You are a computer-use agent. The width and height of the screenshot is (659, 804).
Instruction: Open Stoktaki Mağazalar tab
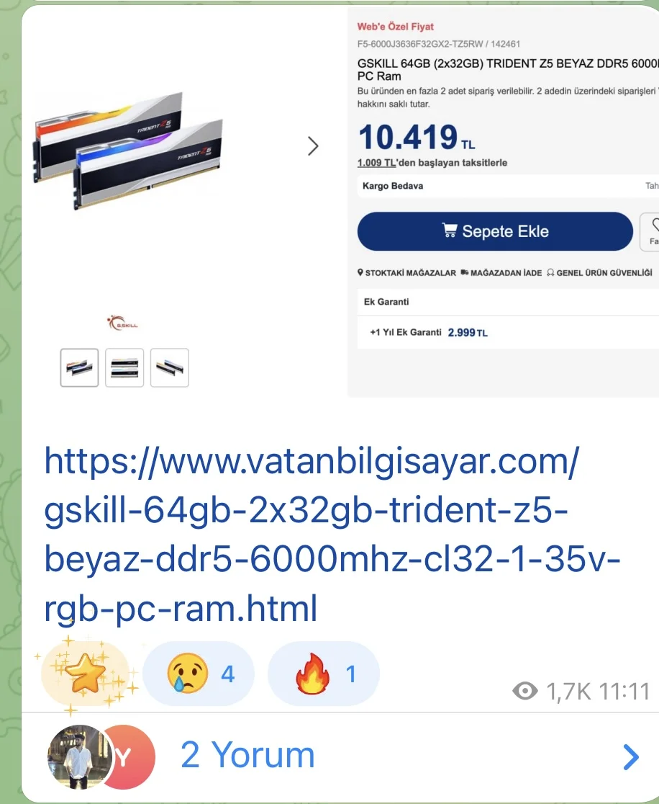coord(406,273)
